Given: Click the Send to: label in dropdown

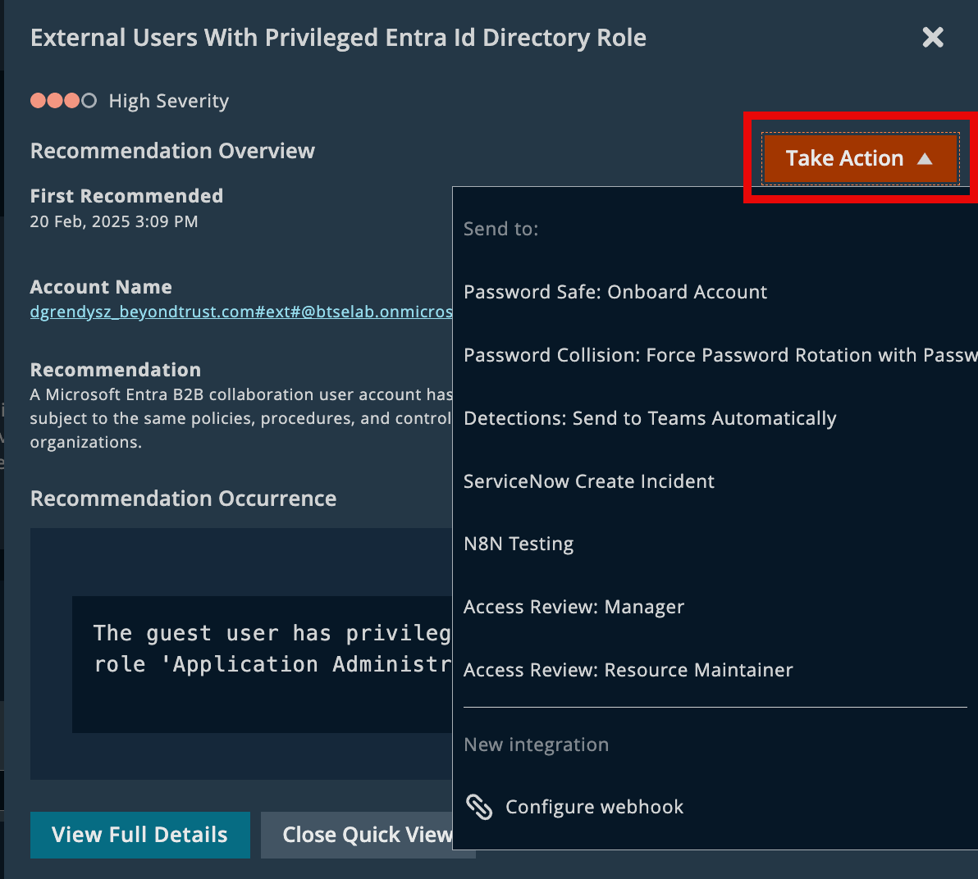Looking at the screenshot, I should click(x=500, y=229).
